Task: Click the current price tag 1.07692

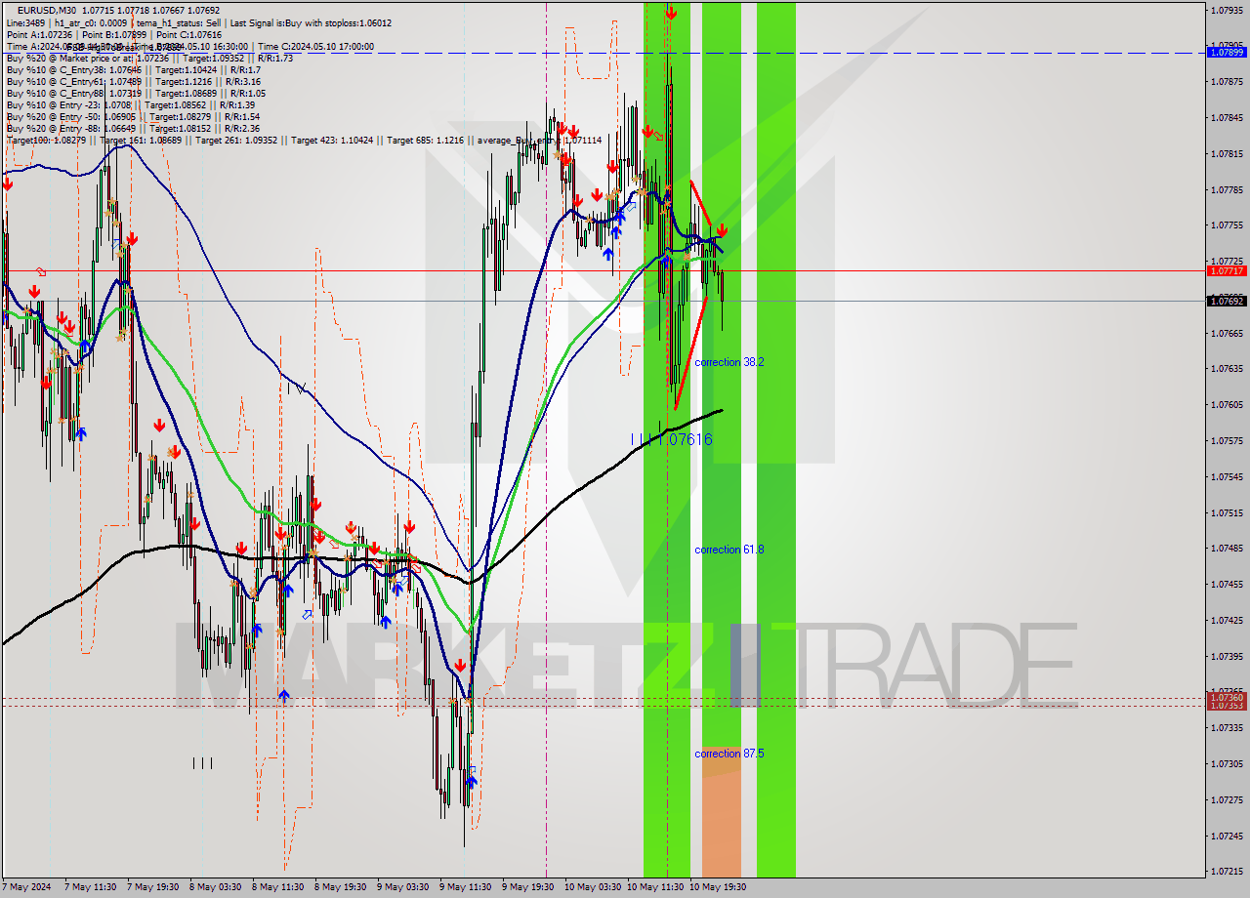Action: (1227, 301)
